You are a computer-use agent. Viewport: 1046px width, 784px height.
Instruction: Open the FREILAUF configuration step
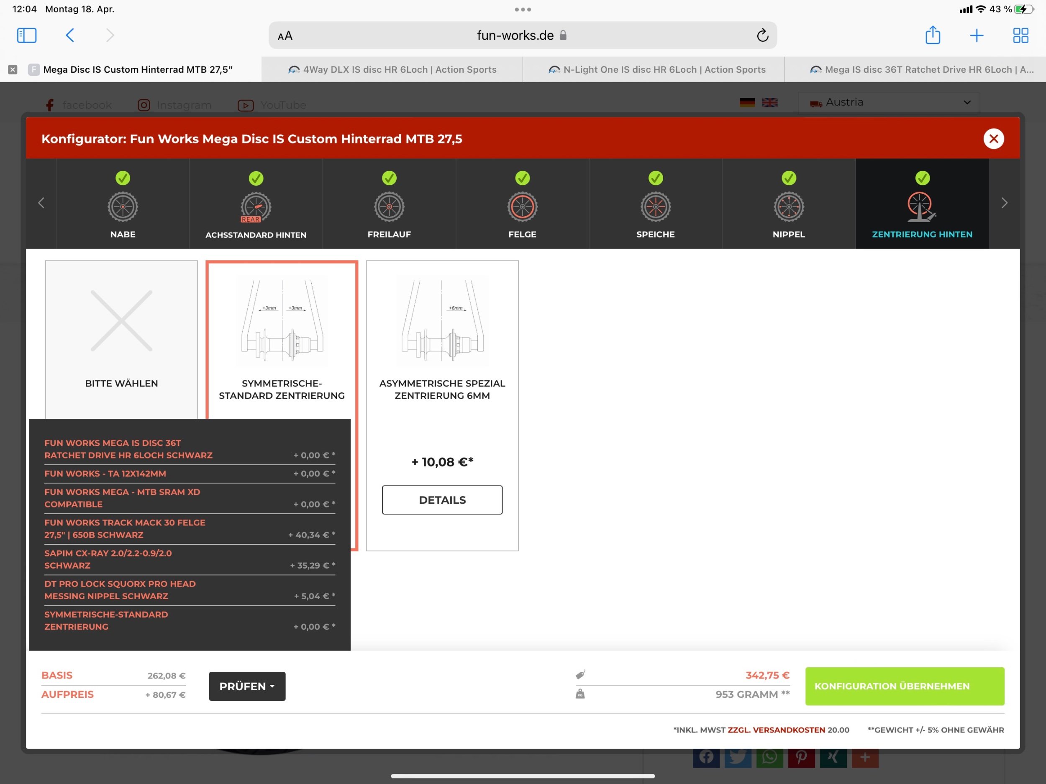coord(389,203)
